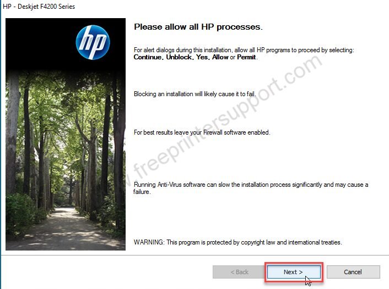Click the bold word 'Unblock'
The height and width of the screenshot is (289, 389).
(179, 57)
